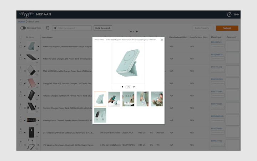The width and height of the screenshot is (257, 161).
Task: Previous image arrow for row 4 EnergyCell Pilot
Action: 25,83
